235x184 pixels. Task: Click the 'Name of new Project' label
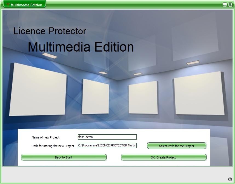(45, 137)
